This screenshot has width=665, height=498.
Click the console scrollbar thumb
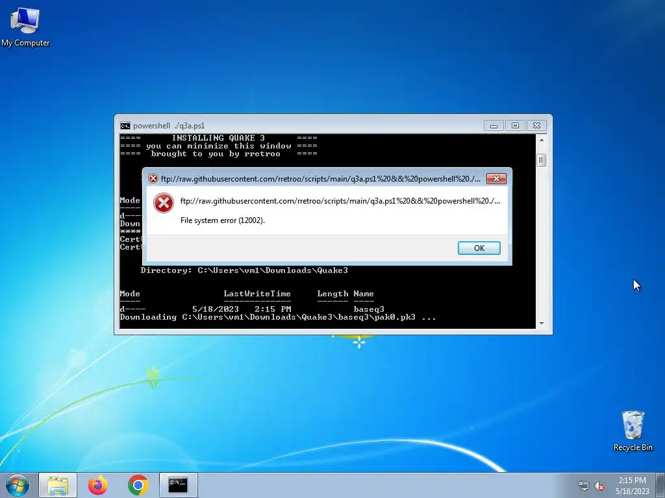541,160
